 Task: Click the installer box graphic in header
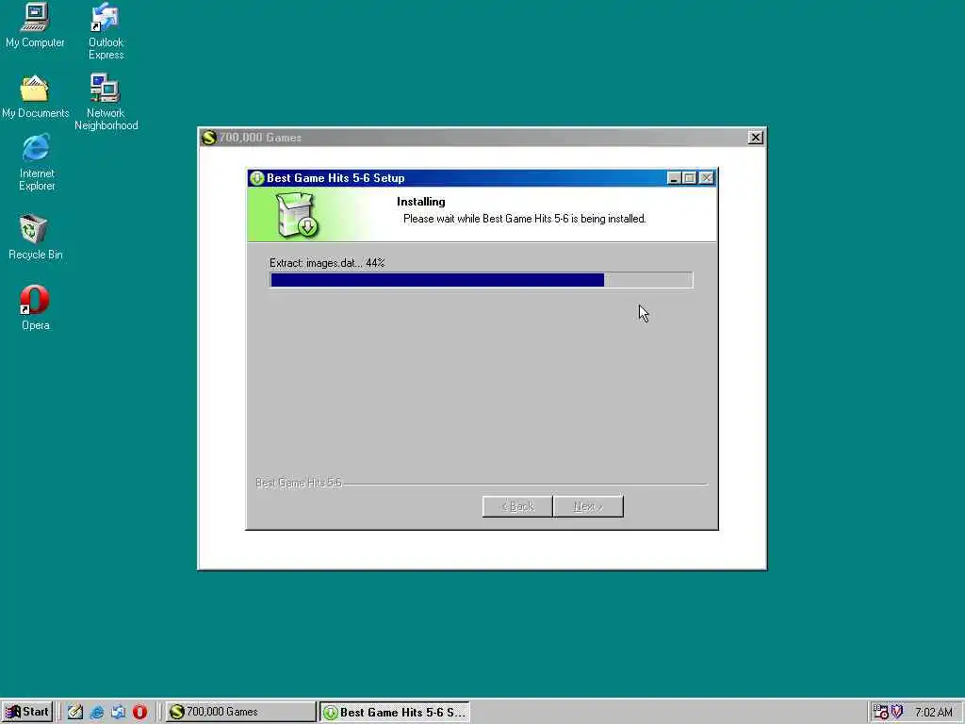[x=297, y=215]
